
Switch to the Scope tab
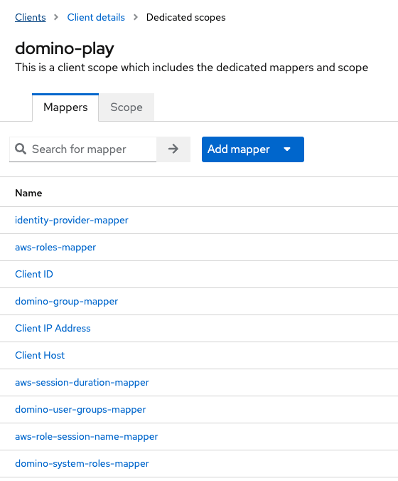(x=127, y=107)
